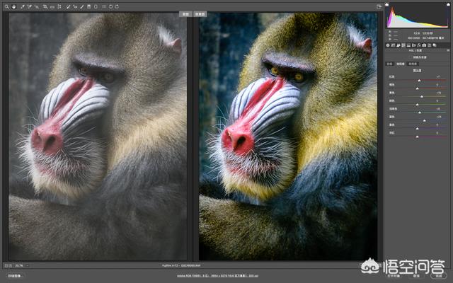The width and height of the screenshot is (453, 283).
Task: Select the Adjustment Brush tool
Action: tap(82, 6)
